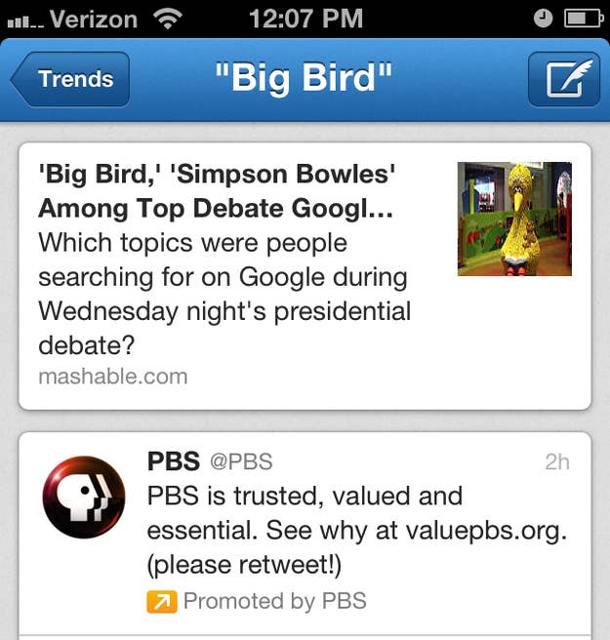
Task: Tap the compose tweet quill icon
Action: tap(564, 79)
